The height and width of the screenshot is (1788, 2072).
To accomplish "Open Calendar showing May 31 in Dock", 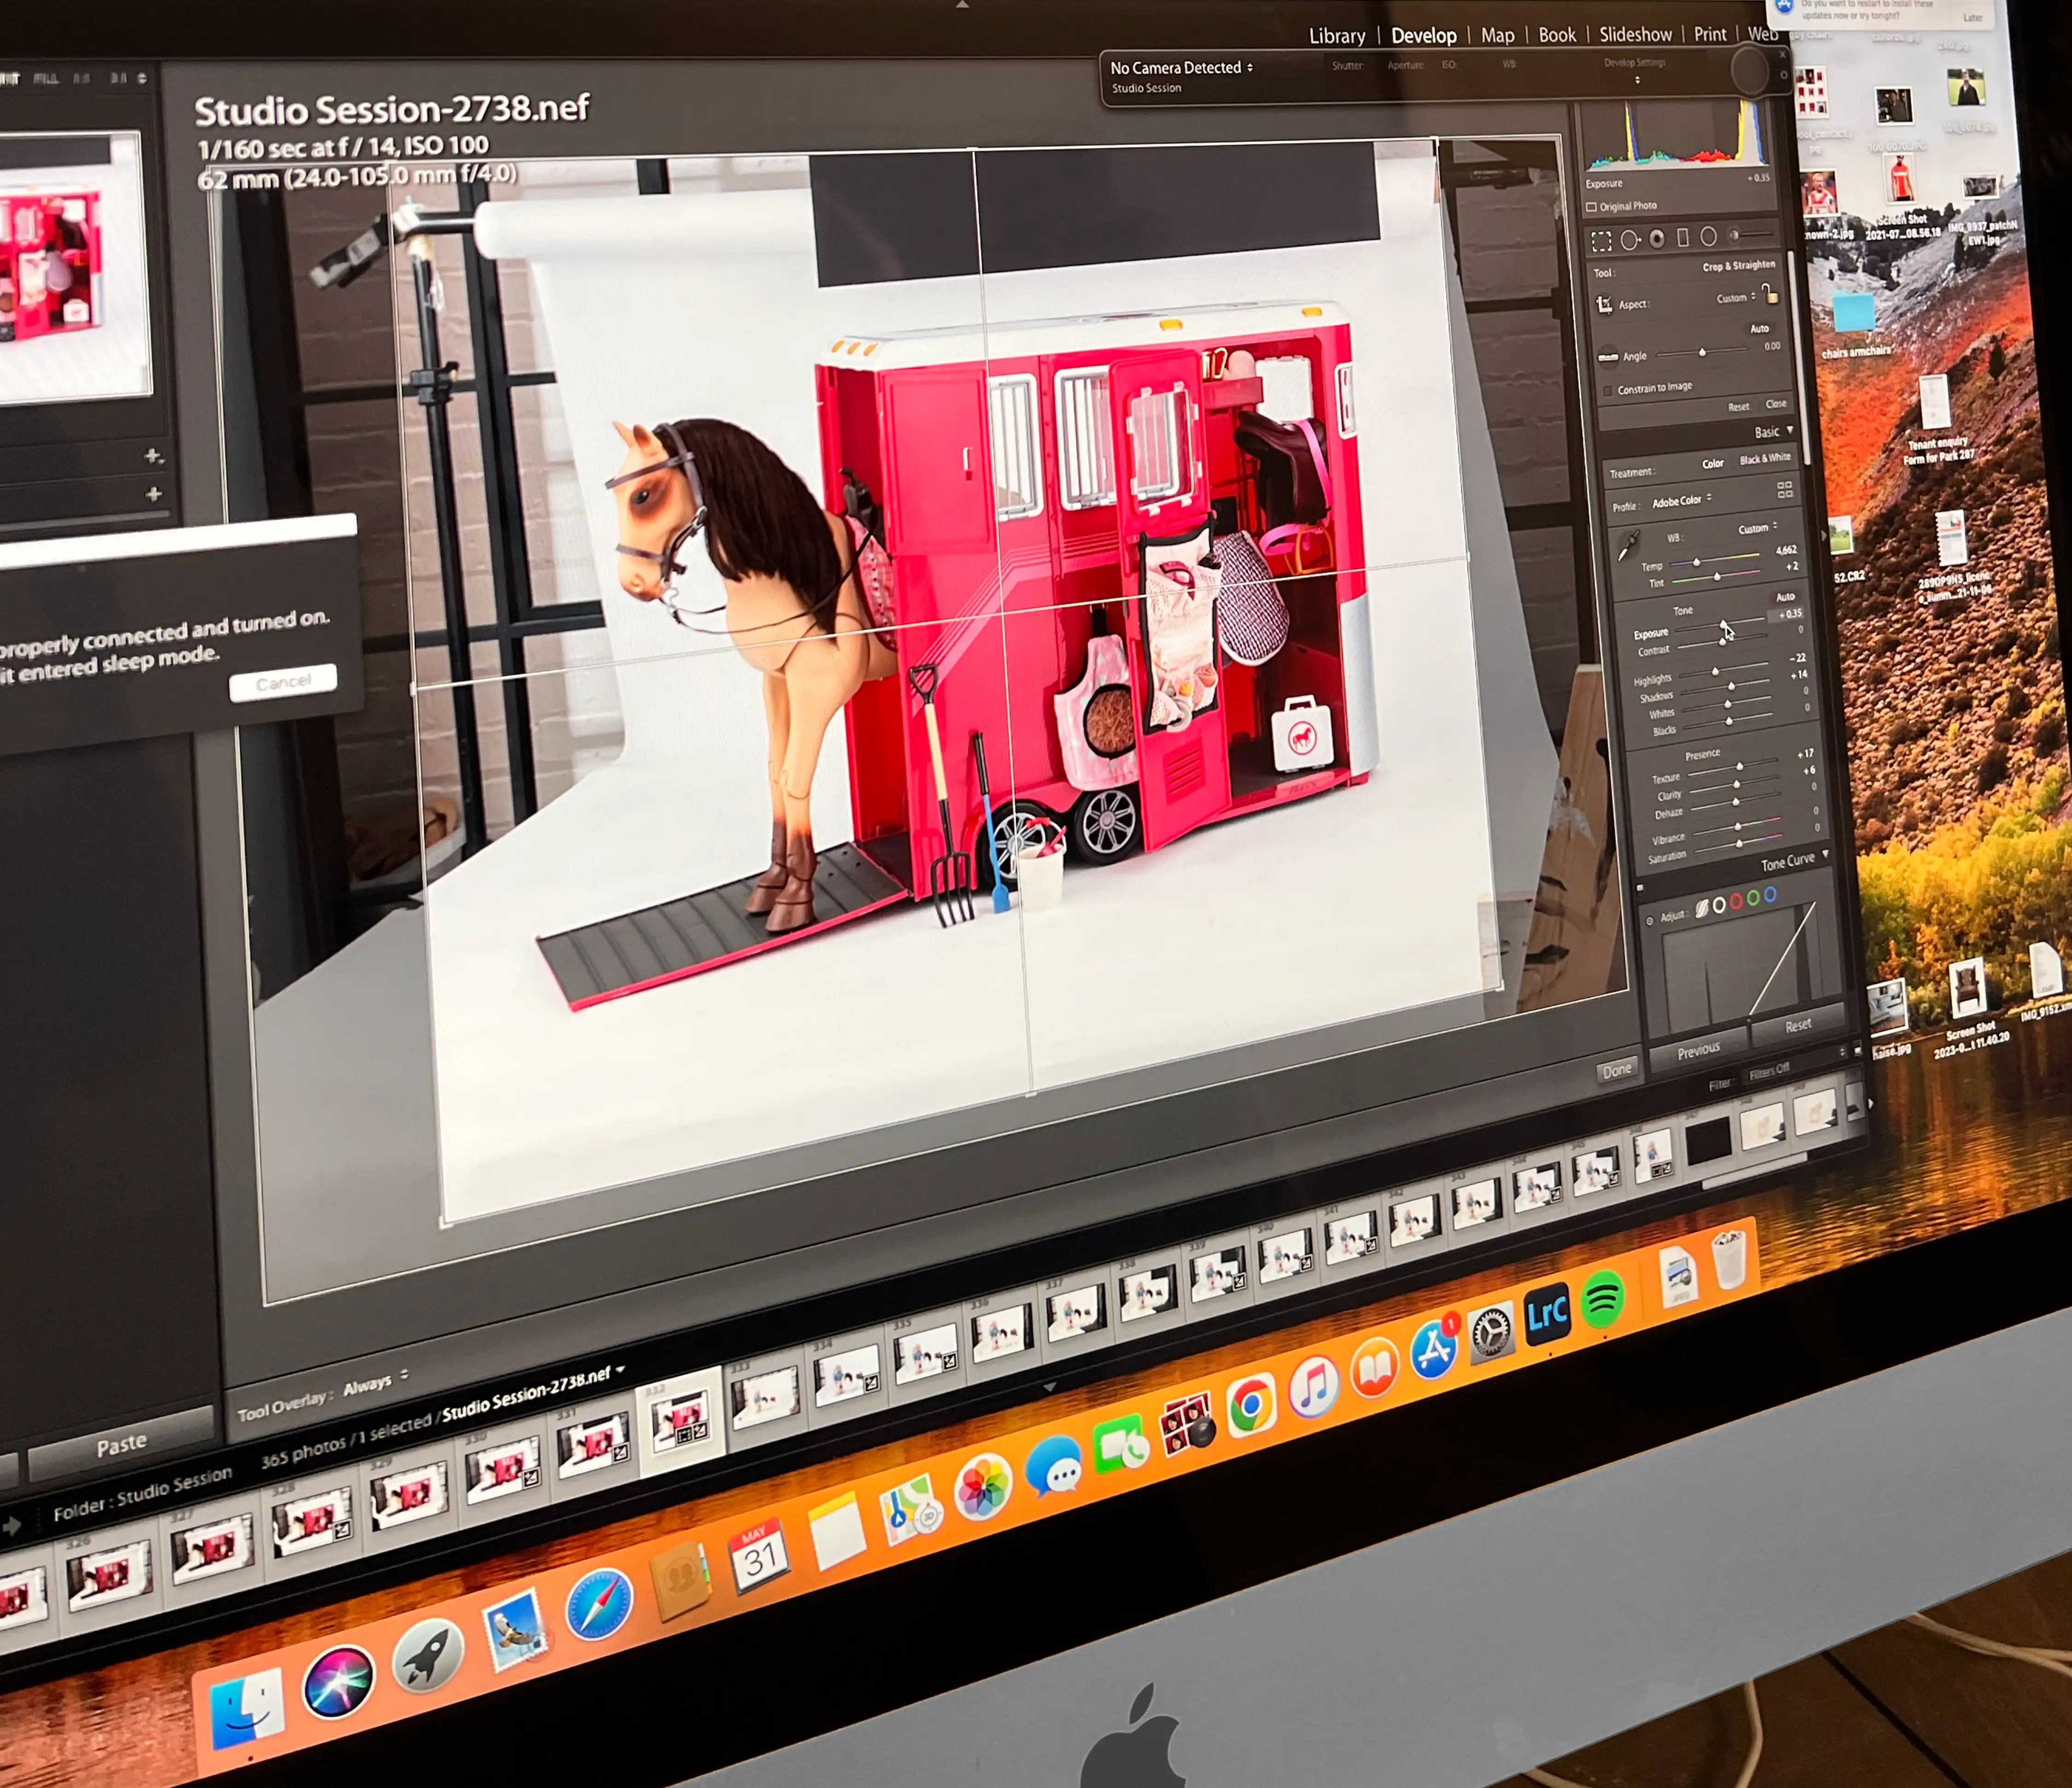I will 759,1557.
